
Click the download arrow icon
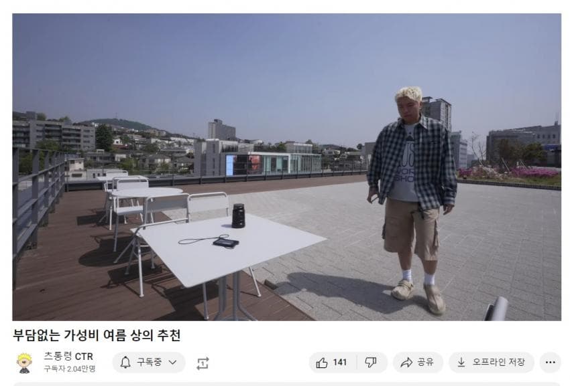point(461,362)
